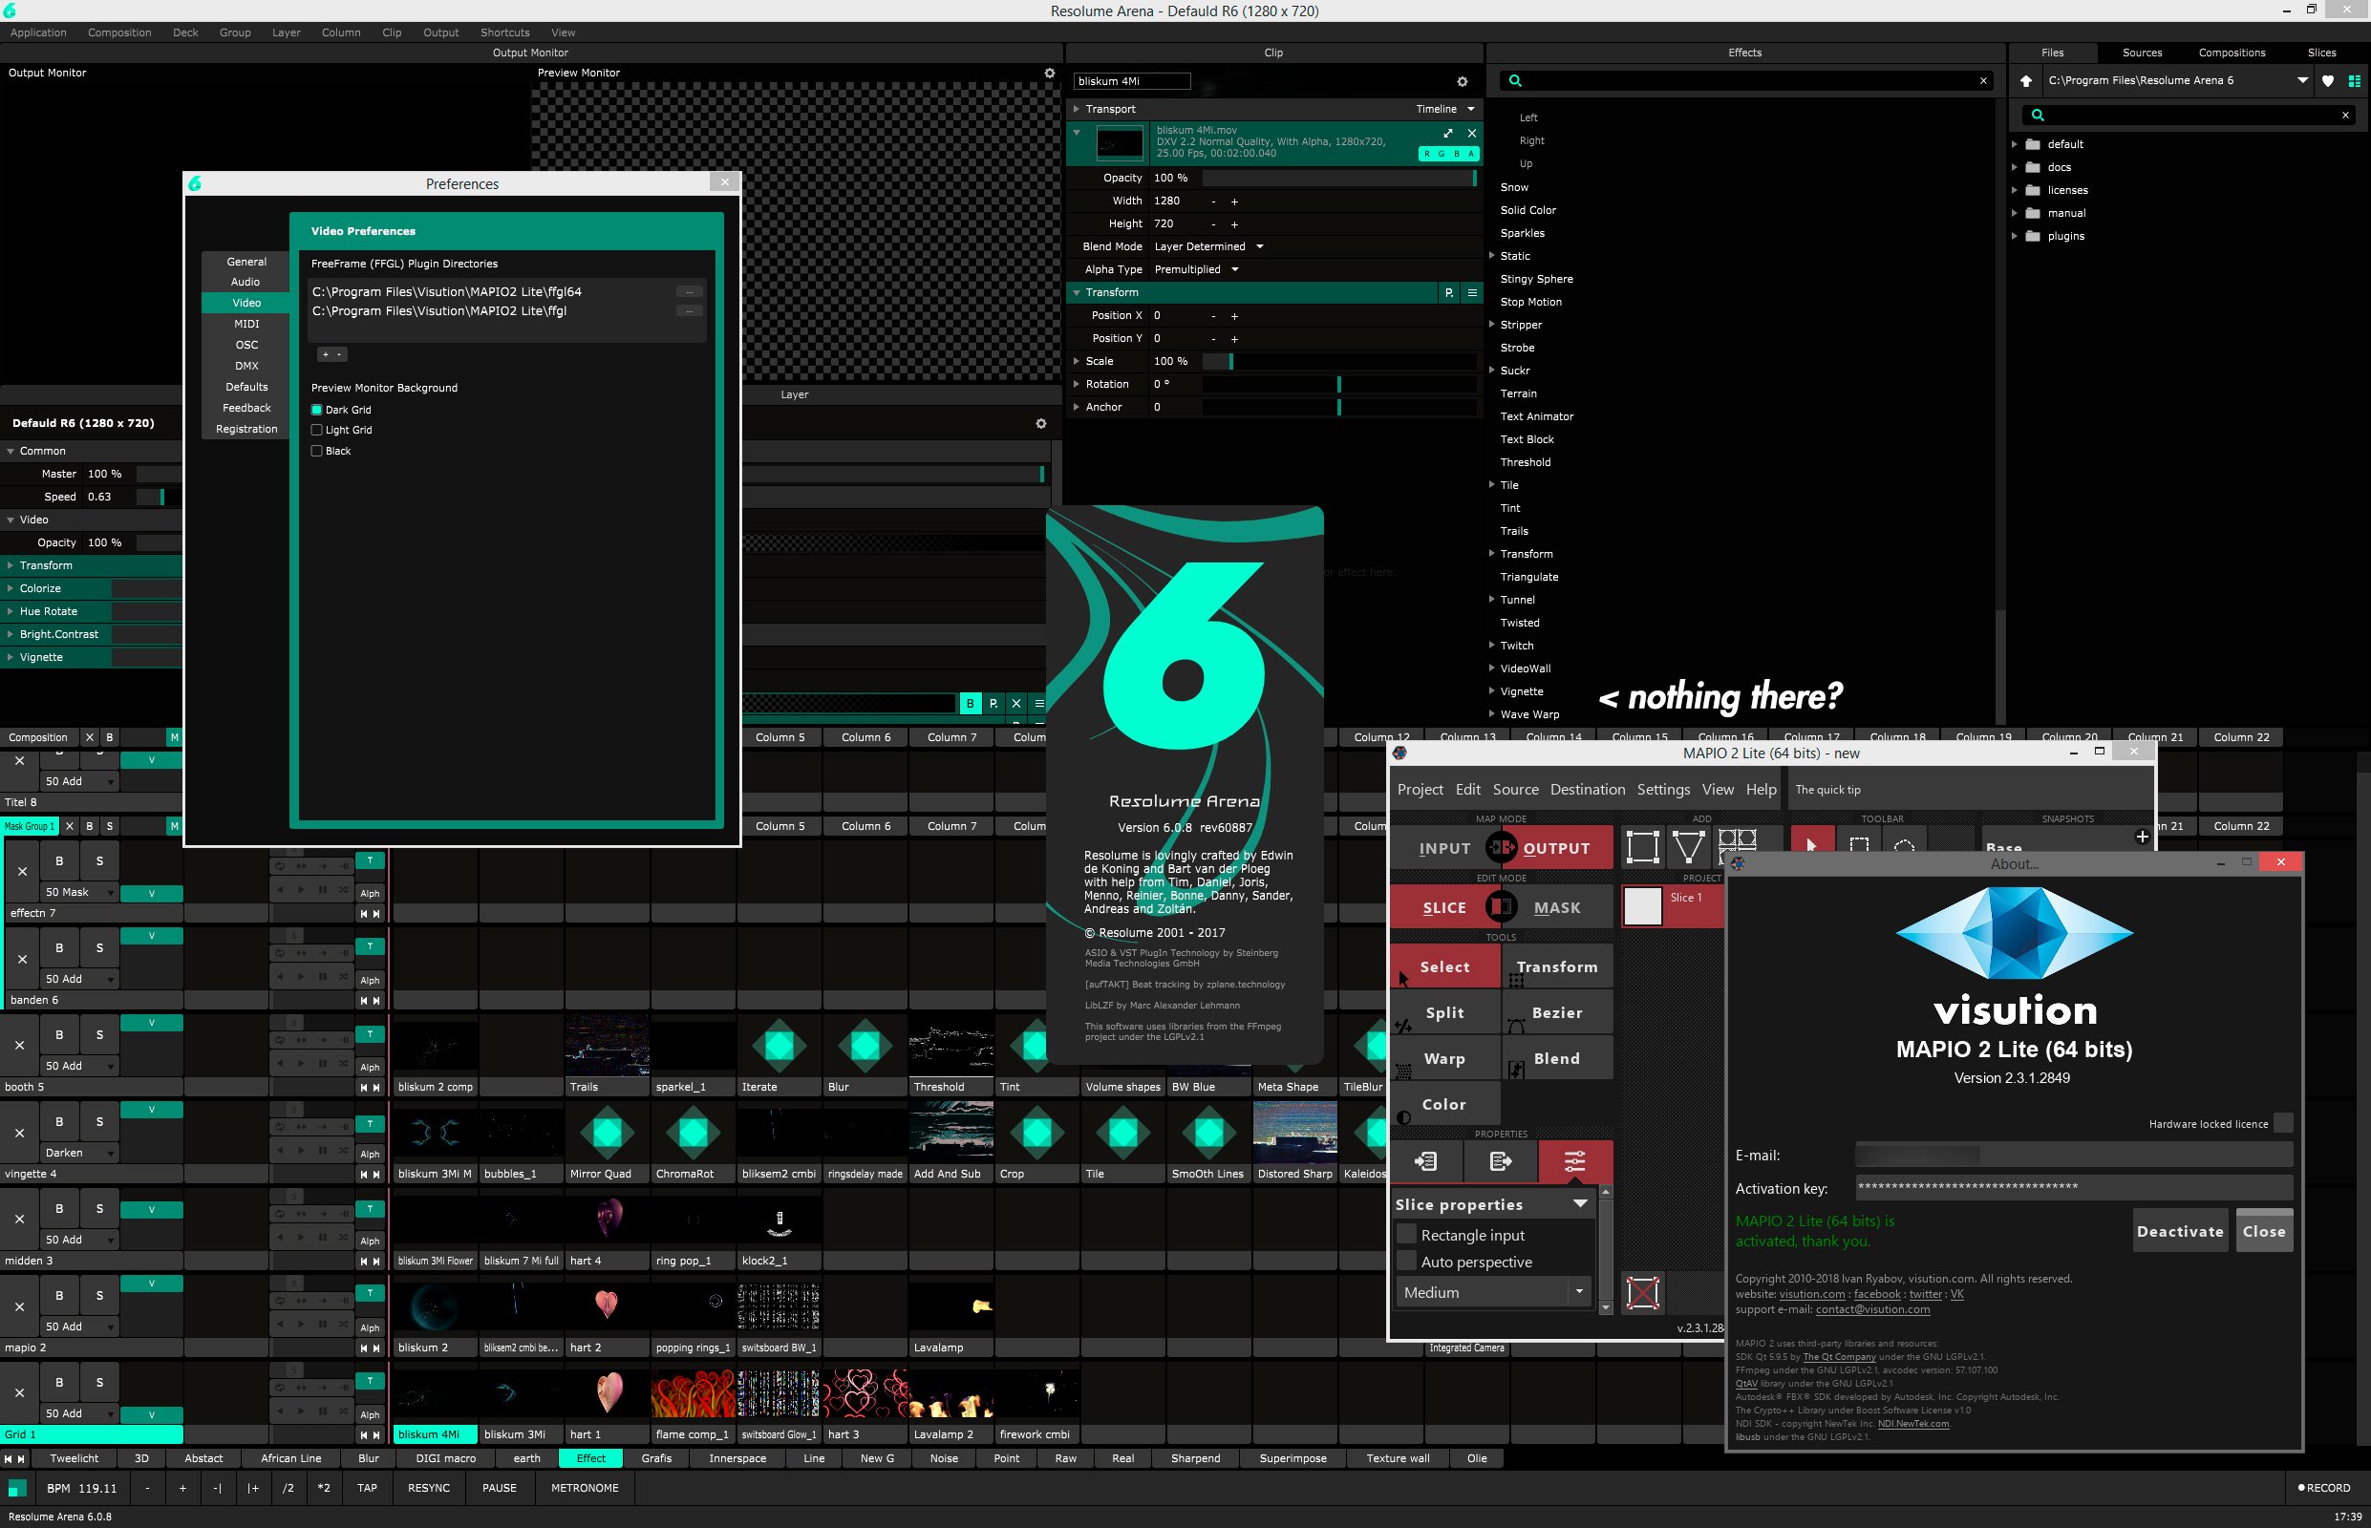The width and height of the screenshot is (2371, 1528).
Task: Enable Auto perspective checkbox
Action: (x=1406, y=1262)
